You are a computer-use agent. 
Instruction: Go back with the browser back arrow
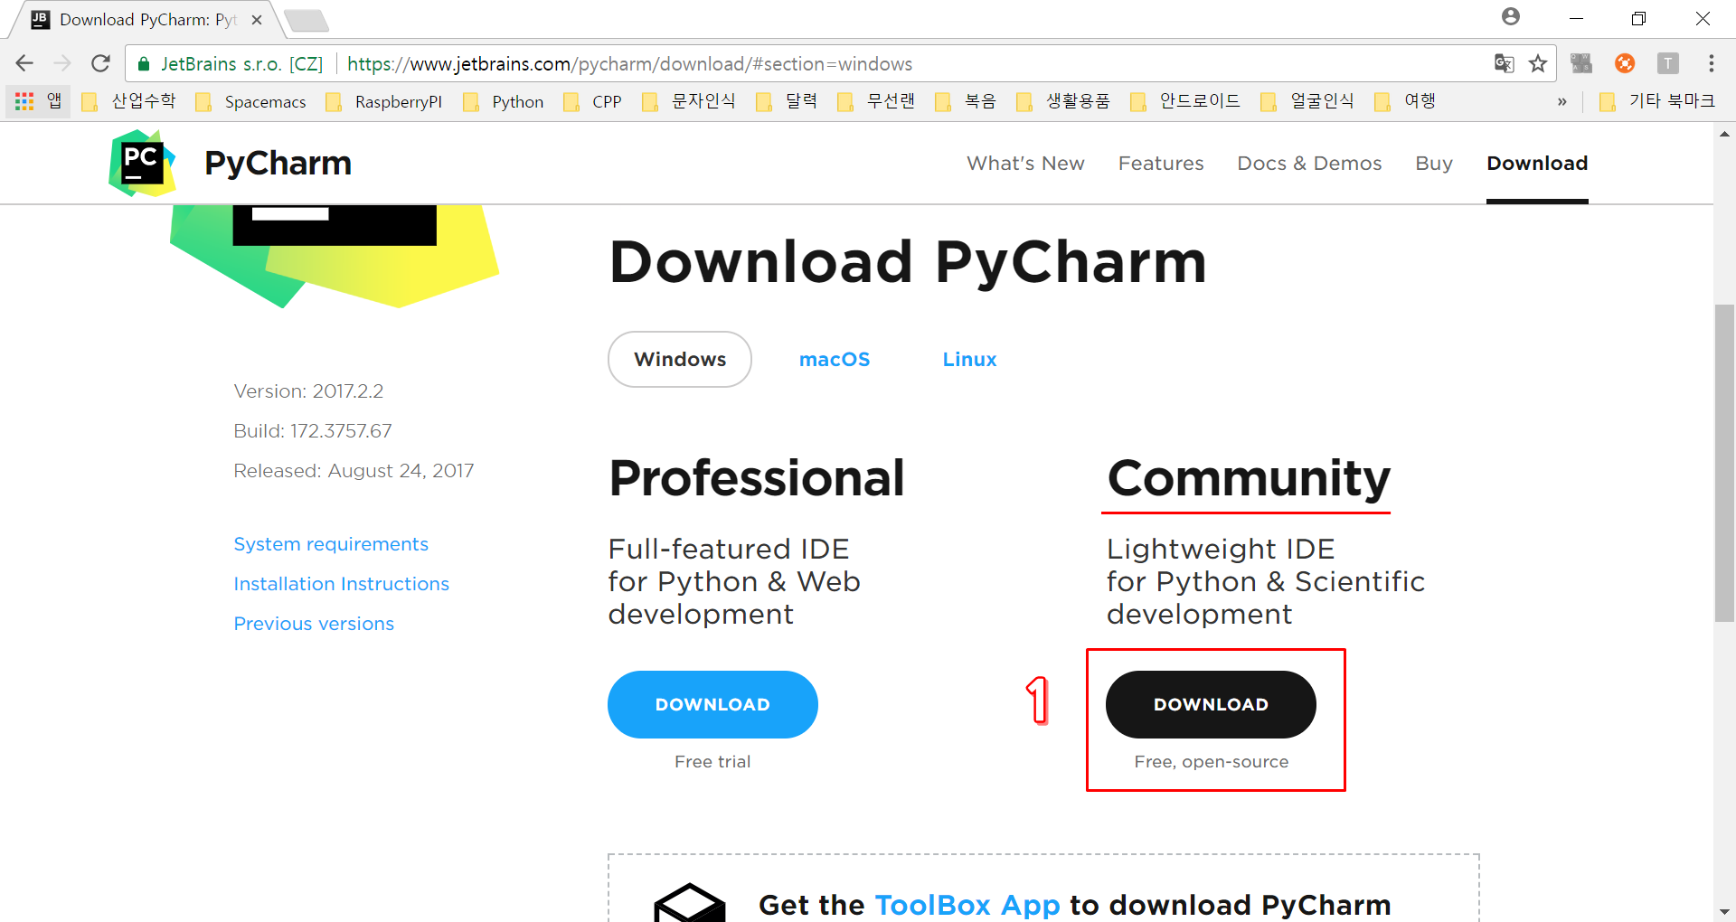(x=24, y=63)
